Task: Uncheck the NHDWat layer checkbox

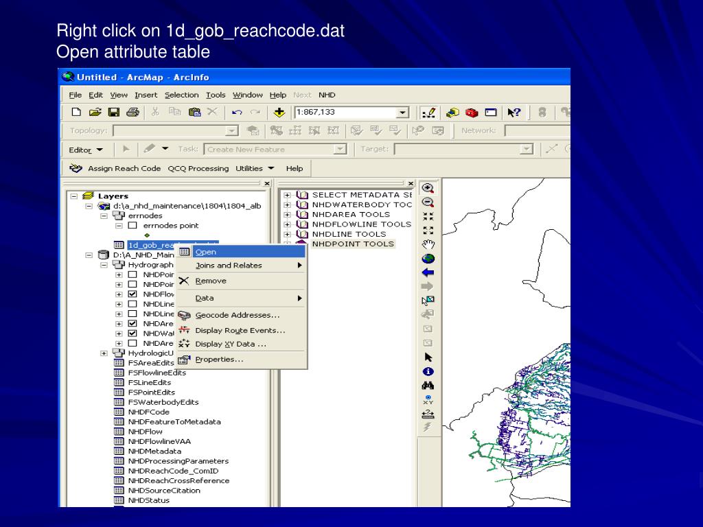Action: pos(132,333)
